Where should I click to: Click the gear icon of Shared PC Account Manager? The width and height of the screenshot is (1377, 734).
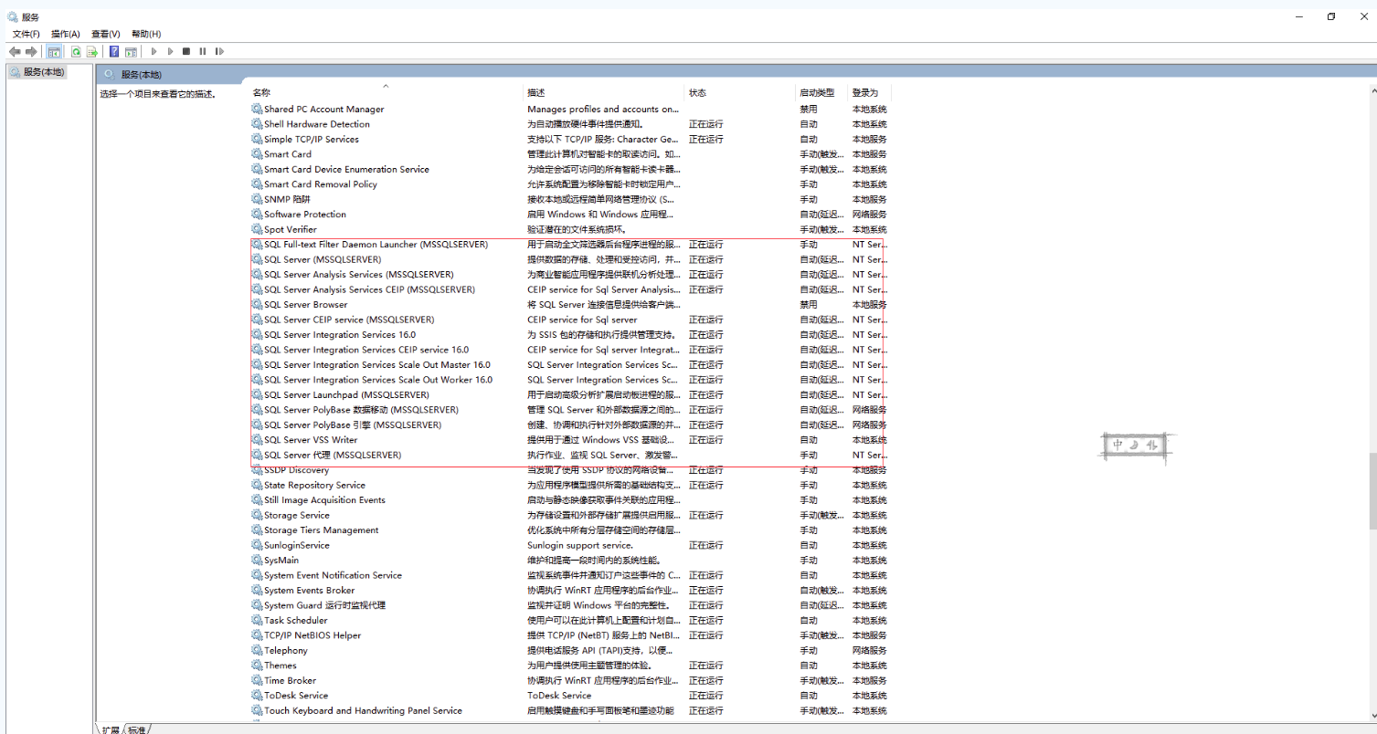tap(257, 110)
